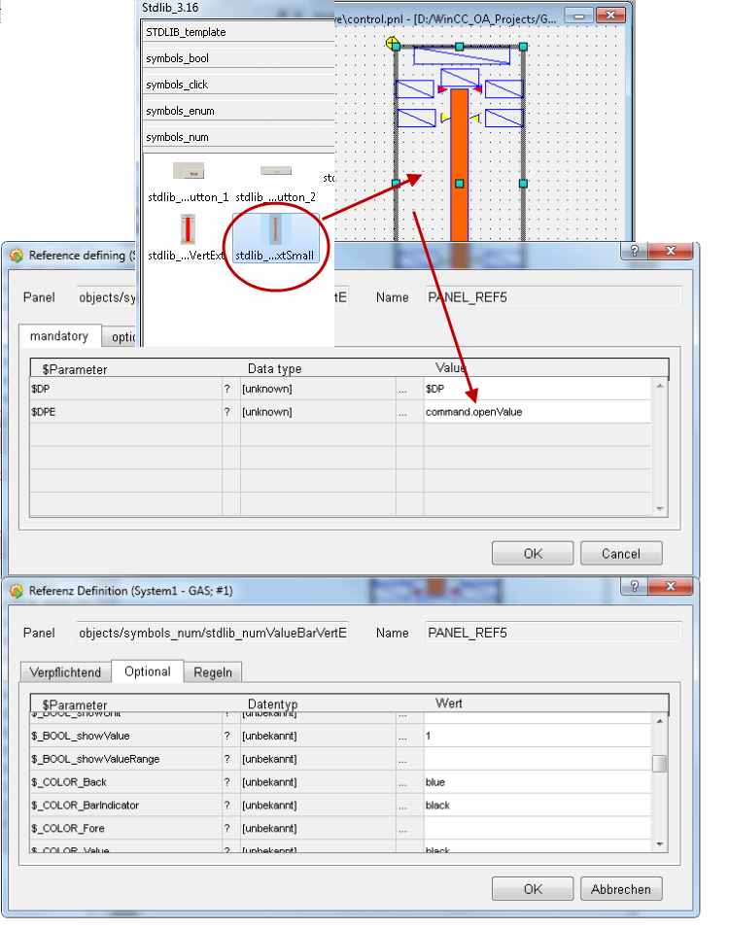Select the stdlib_...VertExt bar symbol
This screenshot has width=729, height=928.
[x=188, y=229]
